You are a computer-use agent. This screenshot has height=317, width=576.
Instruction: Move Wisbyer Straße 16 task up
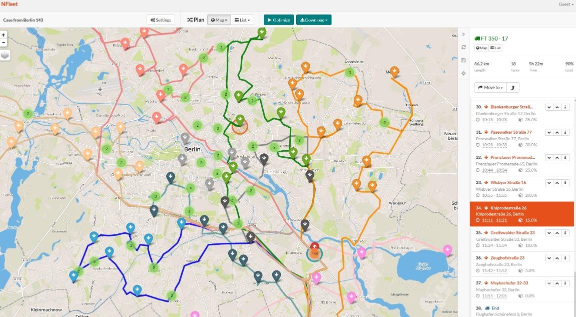(x=557, y=183)
